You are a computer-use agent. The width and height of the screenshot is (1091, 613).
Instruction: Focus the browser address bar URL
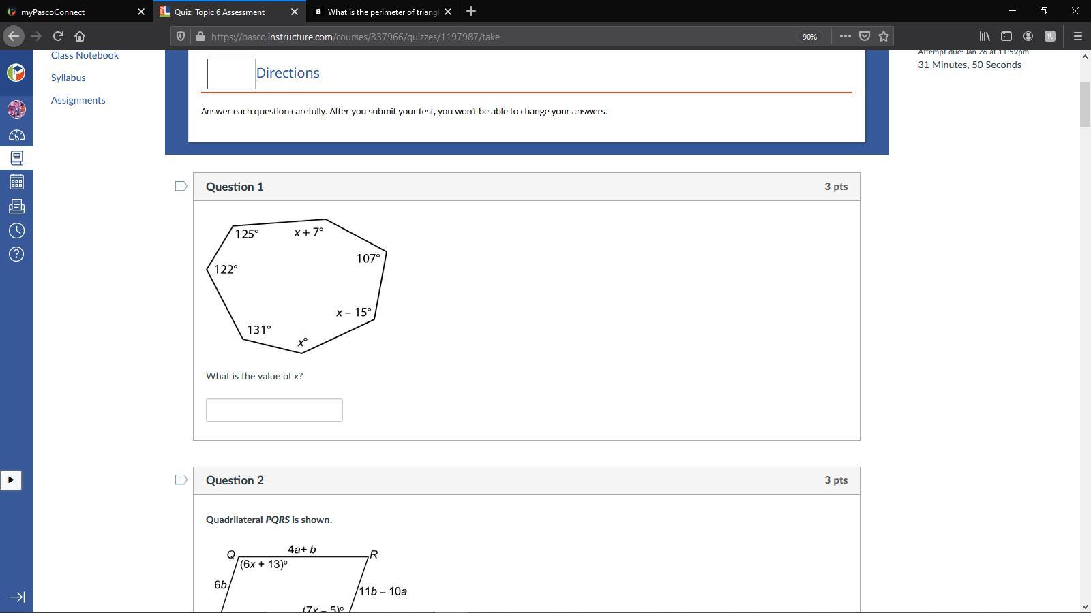(x=355, y=37)
